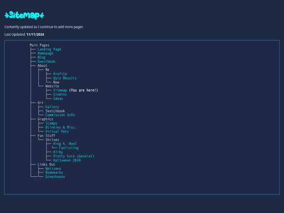Click the Now entry under Me
The width and height of the screenshot is (284, 213).
click(x=56, y=82)
